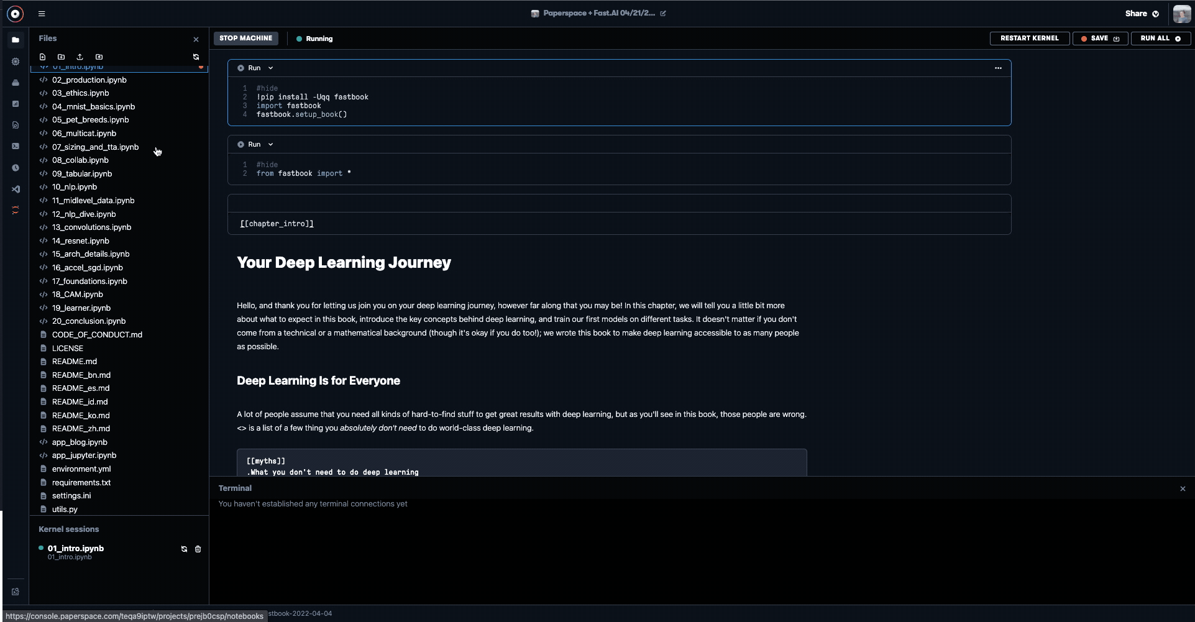Close the Files panel
The image size is (1195, 622).
(196, 39)
